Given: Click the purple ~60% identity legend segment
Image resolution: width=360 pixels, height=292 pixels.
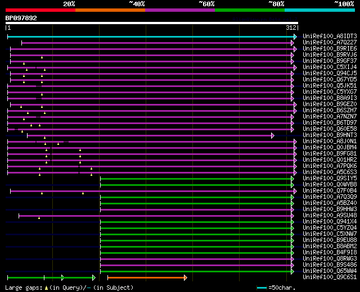Looking at the screenshot, I should point(179,10).
